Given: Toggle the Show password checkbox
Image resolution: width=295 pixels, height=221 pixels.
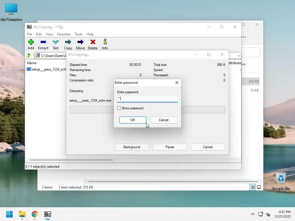Looking at the screenshot, I should pos(119,108).
